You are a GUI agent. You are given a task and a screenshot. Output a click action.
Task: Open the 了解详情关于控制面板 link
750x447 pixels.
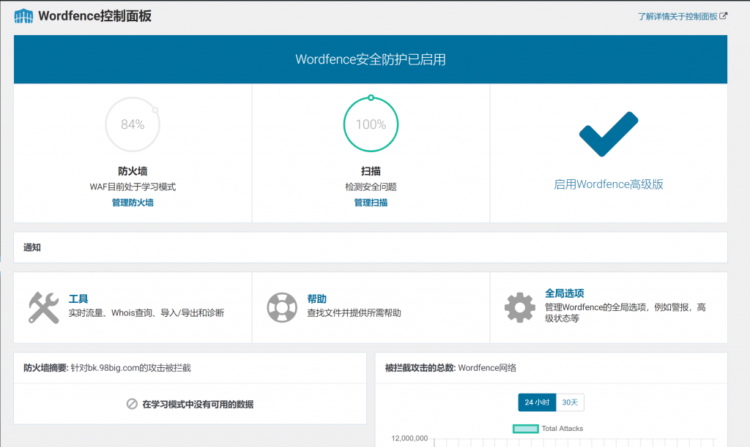(677, 16)
